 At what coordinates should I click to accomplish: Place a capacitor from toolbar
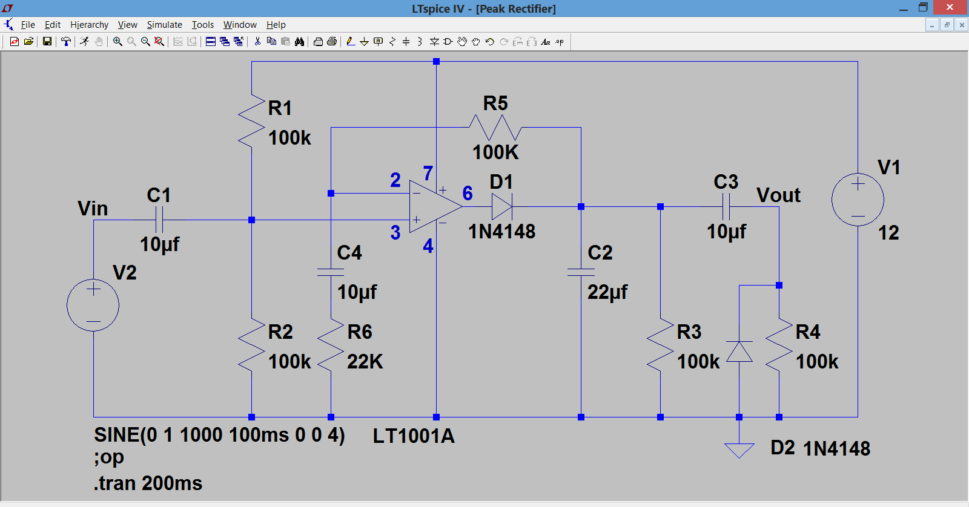click(x=406, y=41)
